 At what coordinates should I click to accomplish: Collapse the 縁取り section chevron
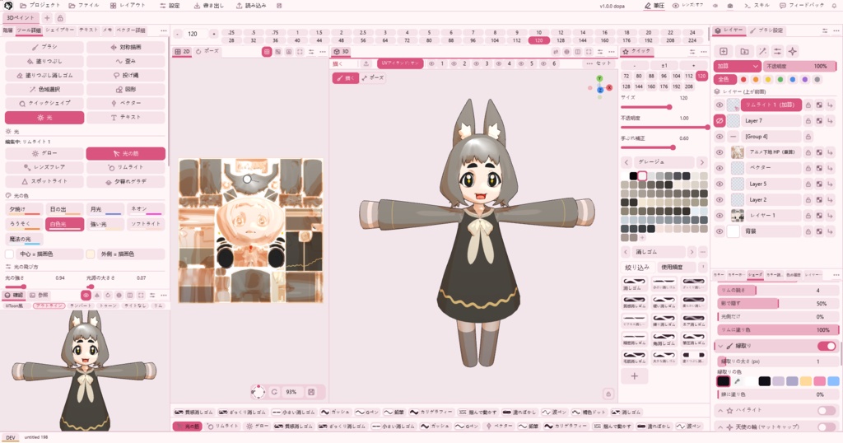click(x=720, y=346)
